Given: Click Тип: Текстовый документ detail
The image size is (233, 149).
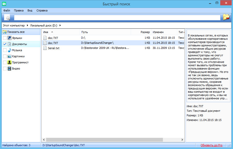Looking at the screenshot, I should (x=203, y=111).
